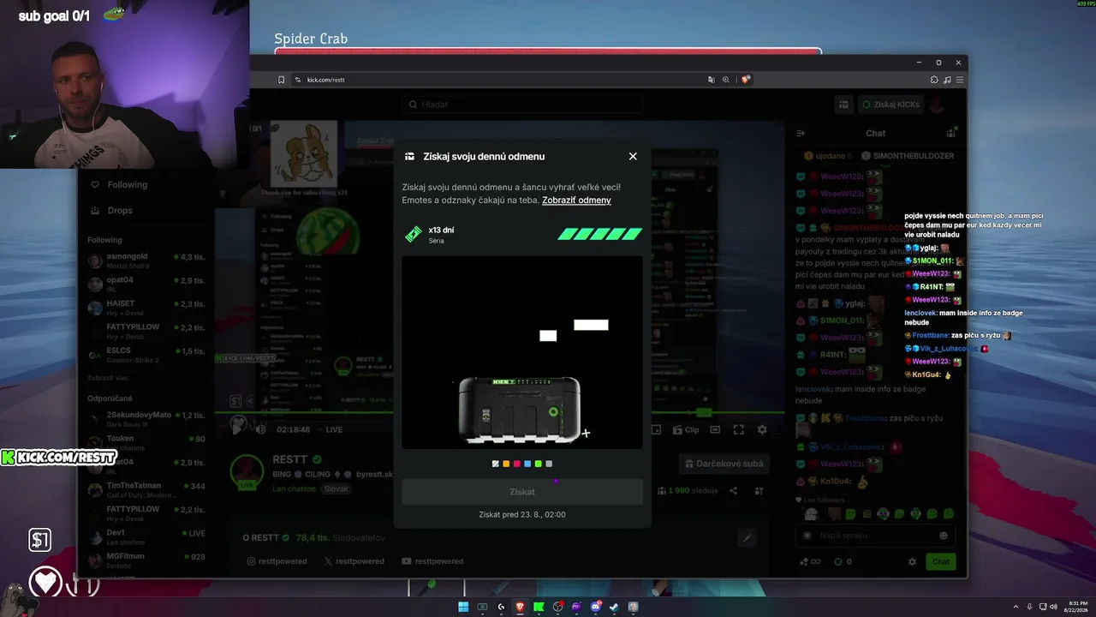Open resttpowered X profile link
The width and height of the screenshot is (1096, 617).
pos(354,561)
